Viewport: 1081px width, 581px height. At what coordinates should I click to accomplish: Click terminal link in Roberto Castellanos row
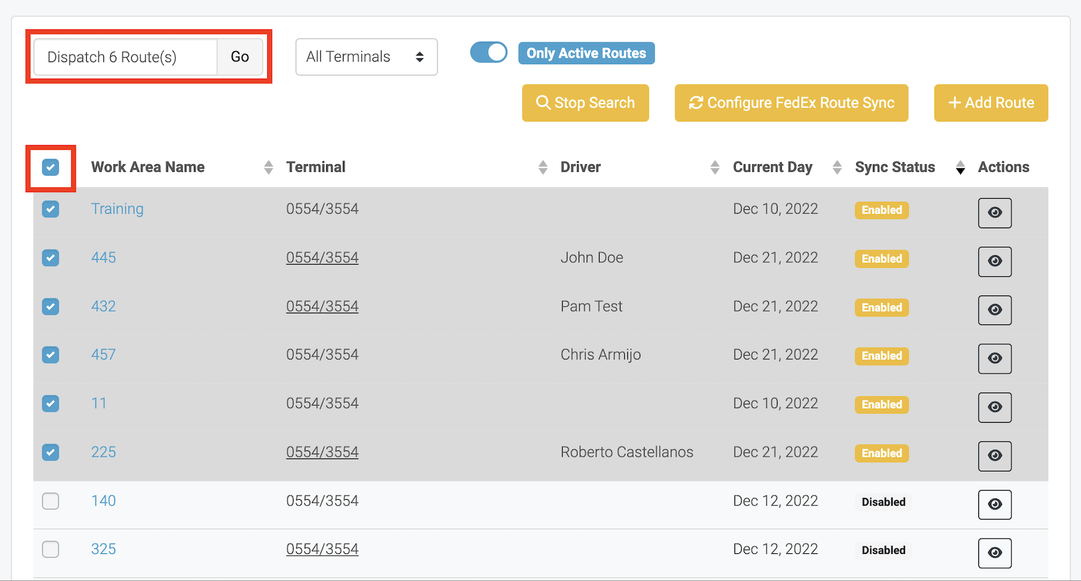(322, 452)
